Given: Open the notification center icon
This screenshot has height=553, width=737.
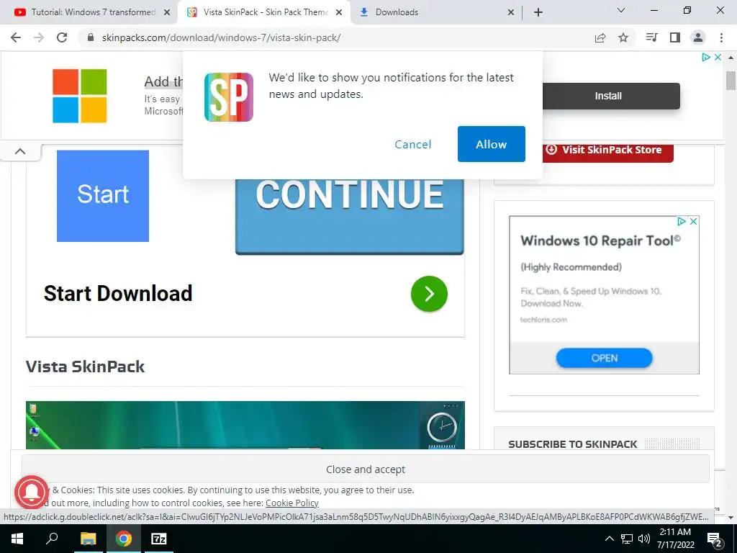Looking at the screenshot, I should 714,539.
